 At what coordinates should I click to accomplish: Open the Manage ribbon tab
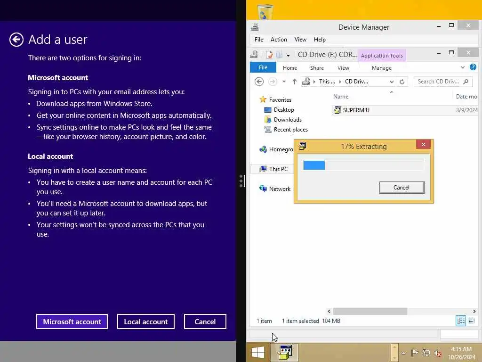click(381, 68)
